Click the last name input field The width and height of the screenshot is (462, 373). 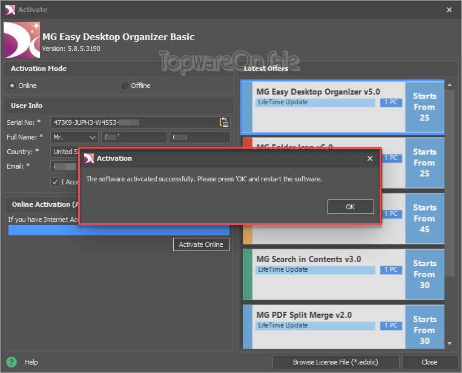tap(200, 137)
